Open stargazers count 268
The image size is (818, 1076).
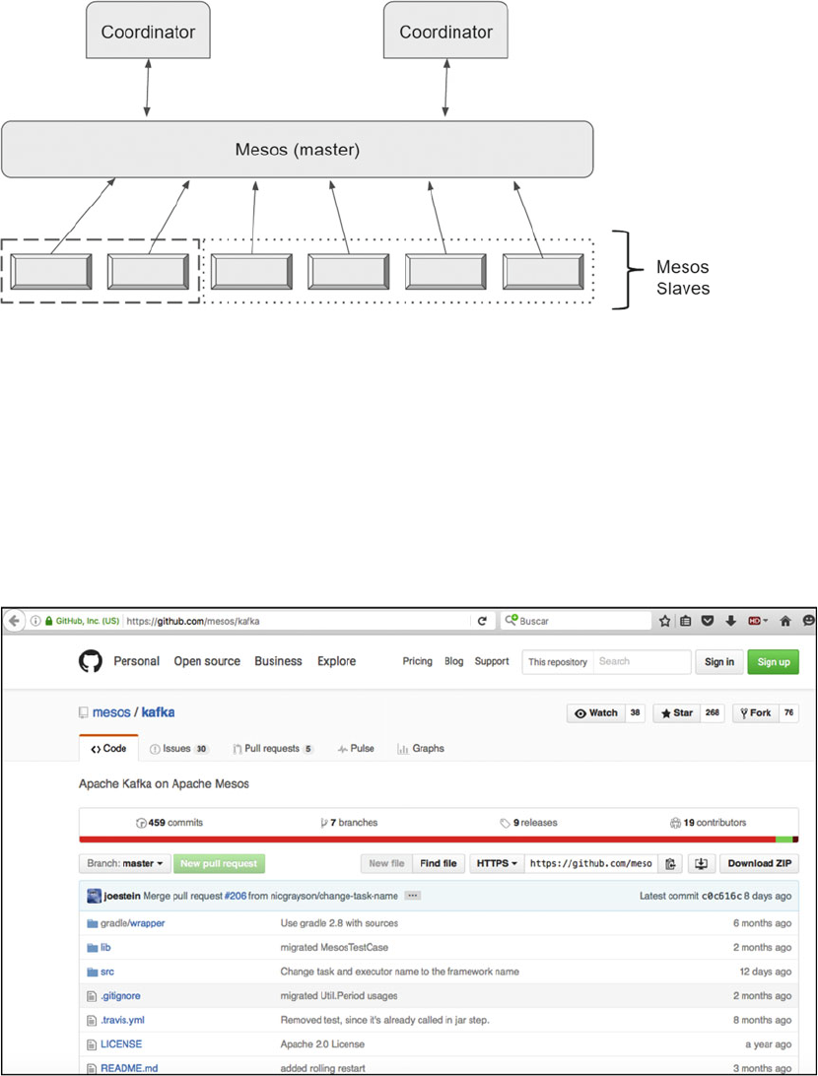point(713,713)
